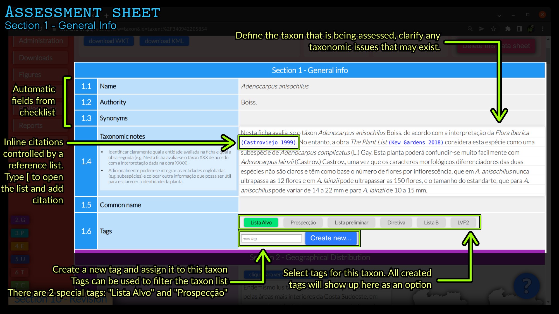Click the scrollbar up arrow
559x314 pixels.
click(548, 39)
